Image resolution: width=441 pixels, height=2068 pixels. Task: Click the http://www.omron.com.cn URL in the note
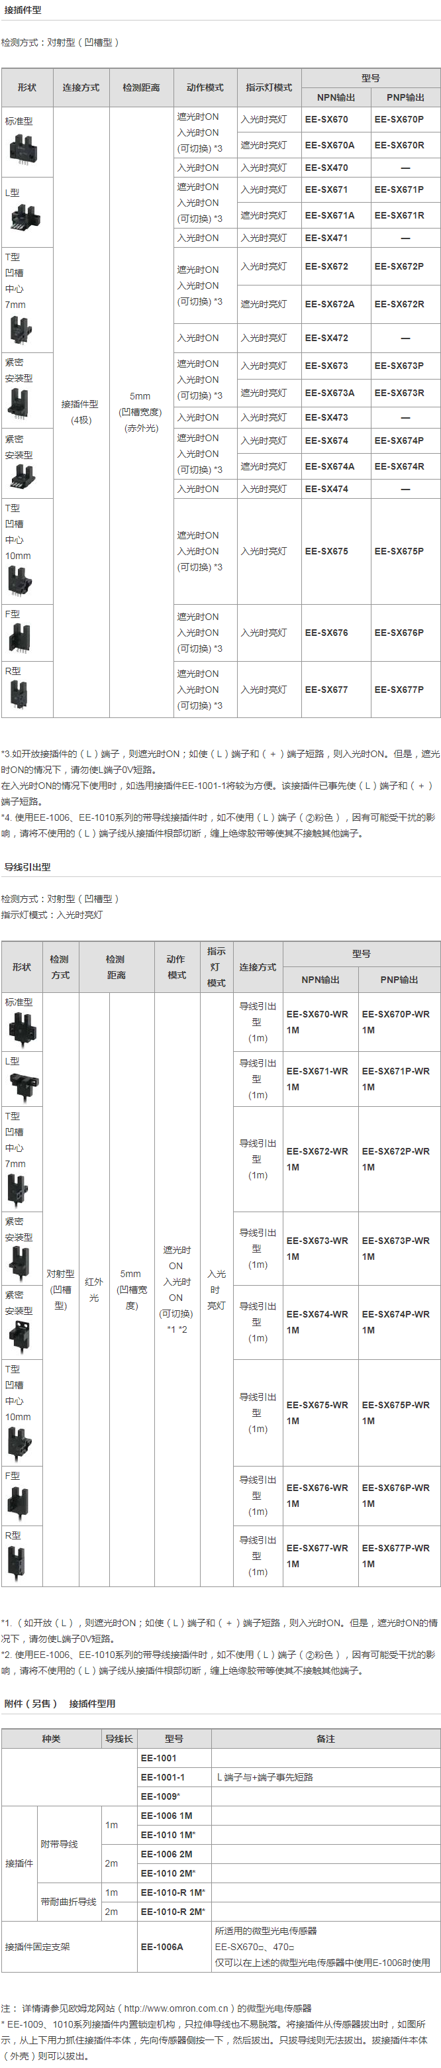coord(176,2008)
